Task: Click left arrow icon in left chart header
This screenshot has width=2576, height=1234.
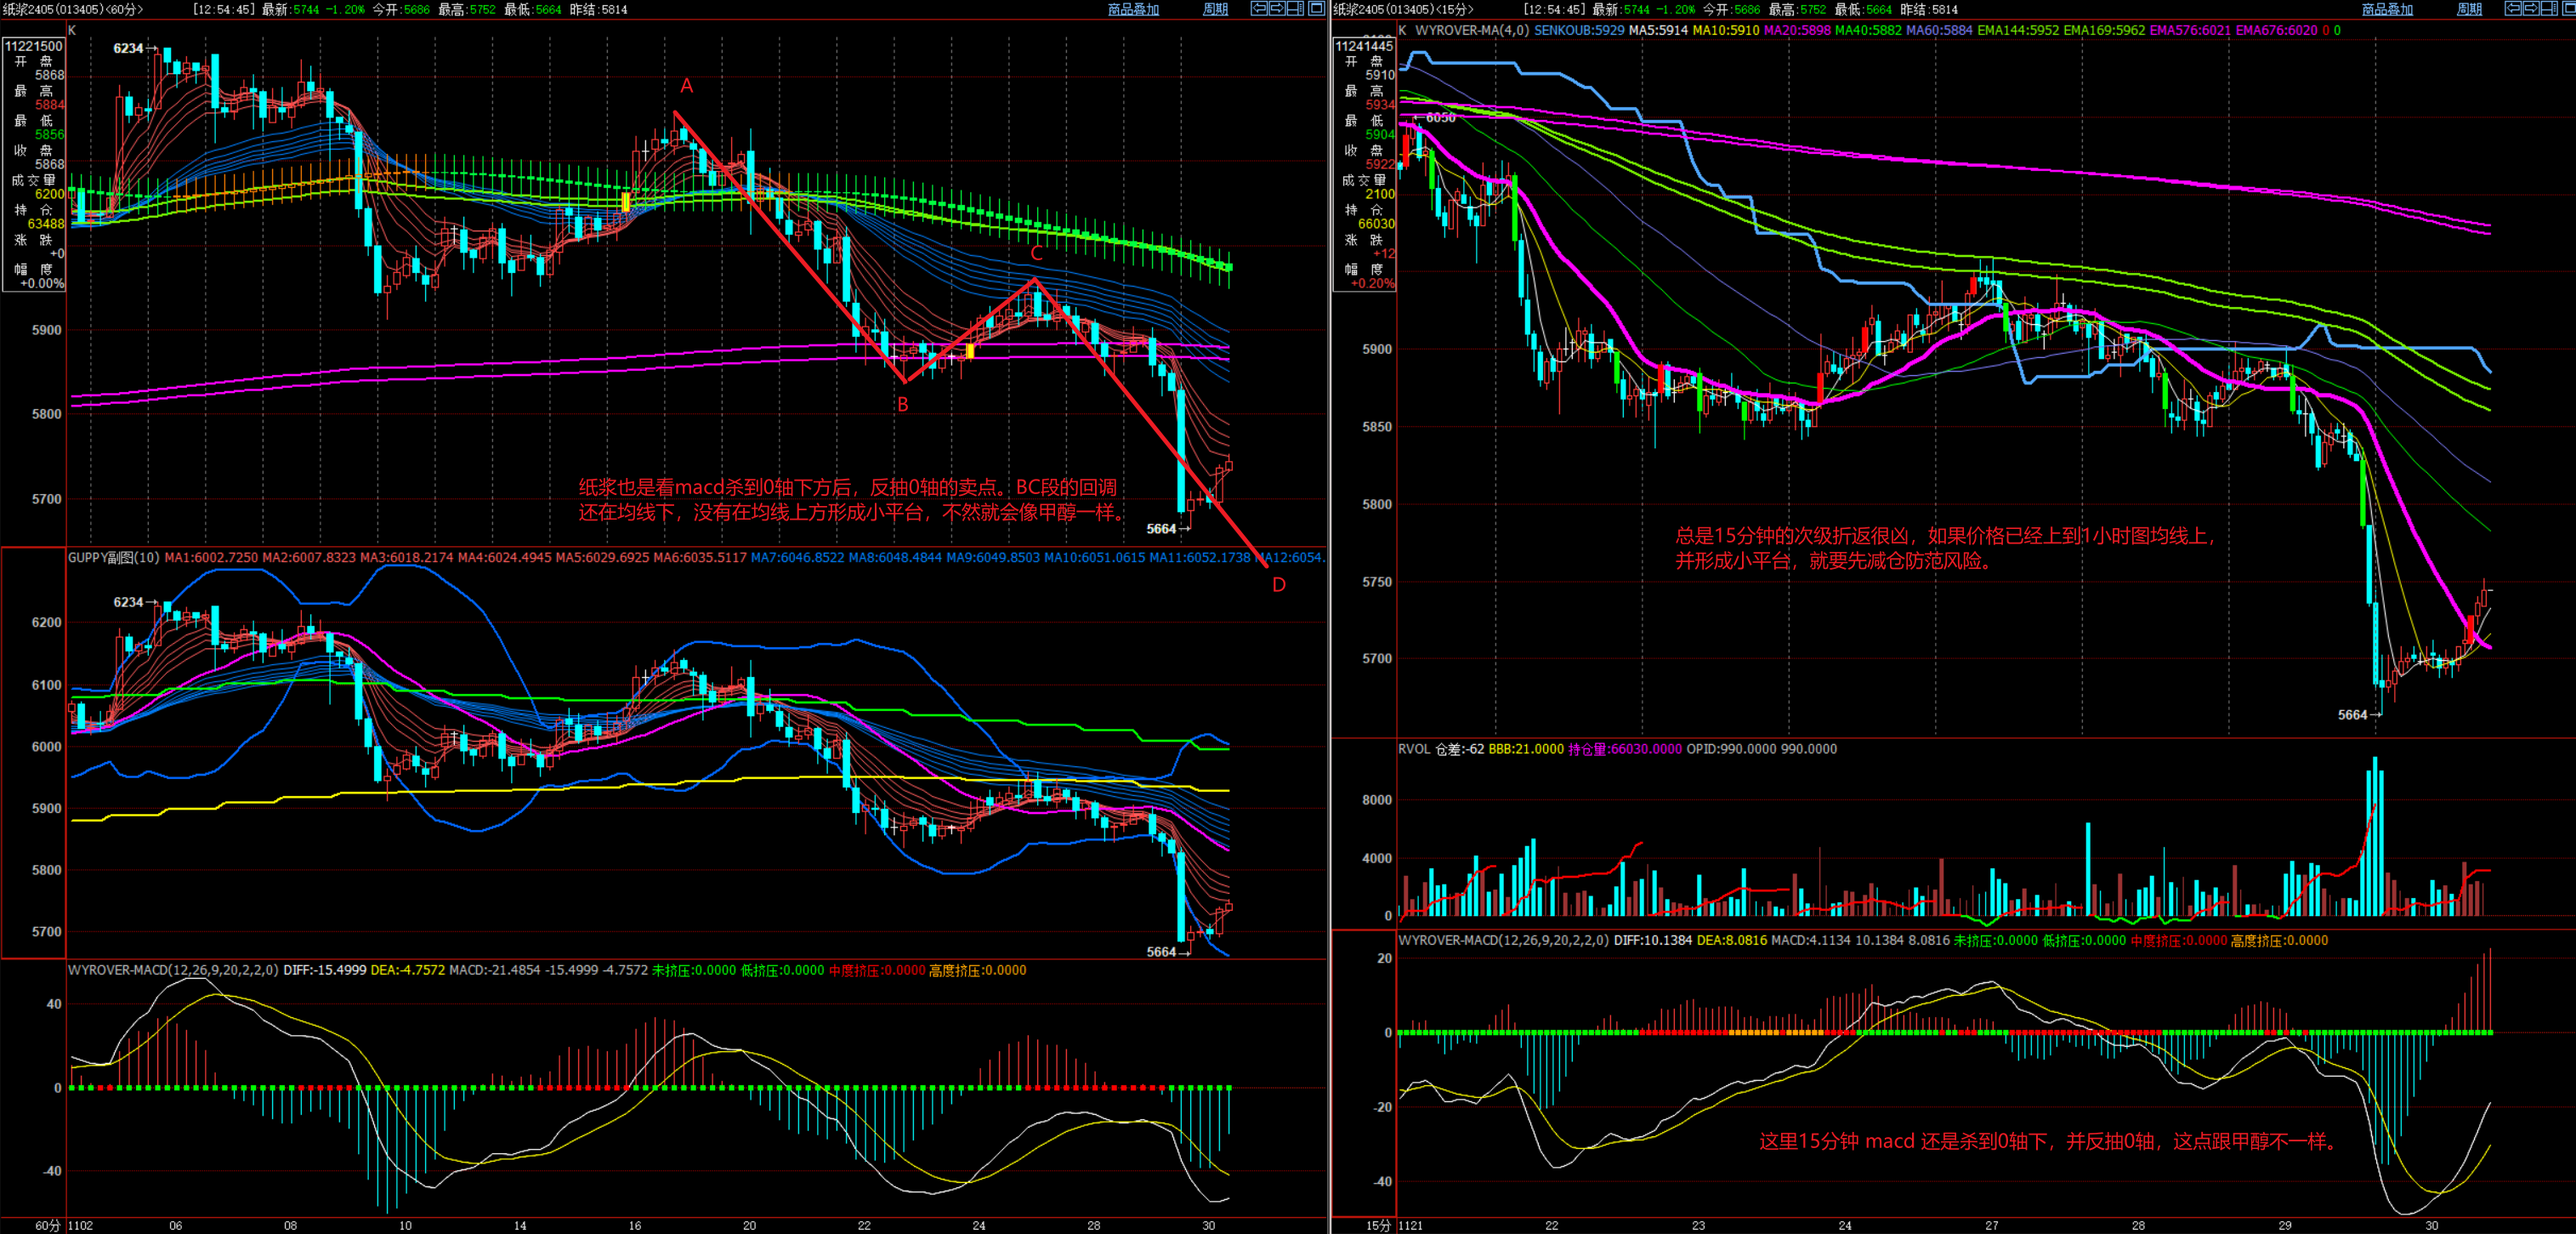Action: 1259,8
